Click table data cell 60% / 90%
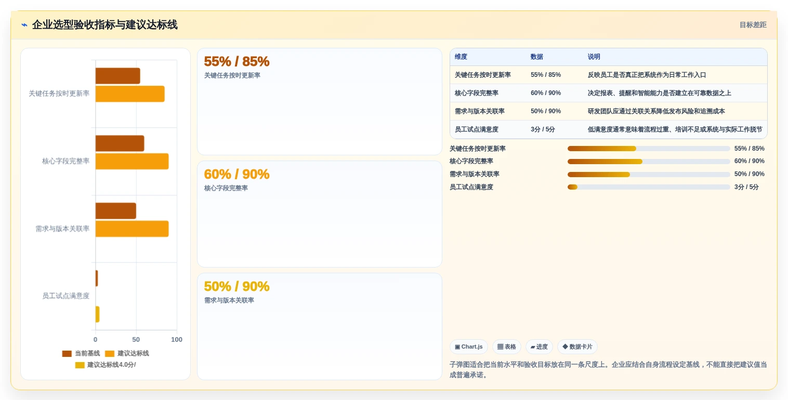 tap(546, 93)
